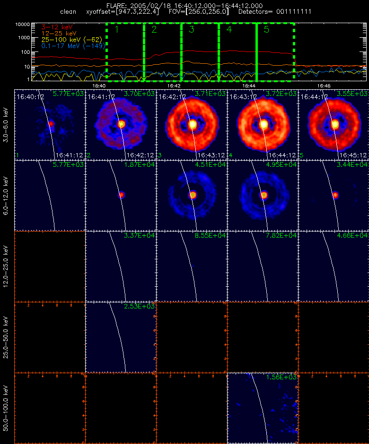
Task: Click the word 'clean' in the header
Action: pyautogui.click(x=68, y=12)
